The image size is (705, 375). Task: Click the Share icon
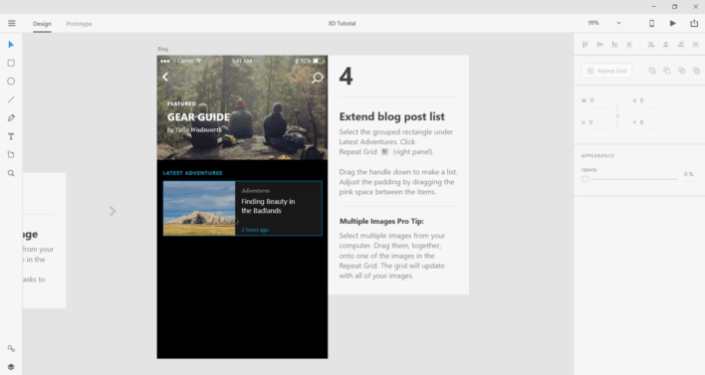(x=694, y=23)
